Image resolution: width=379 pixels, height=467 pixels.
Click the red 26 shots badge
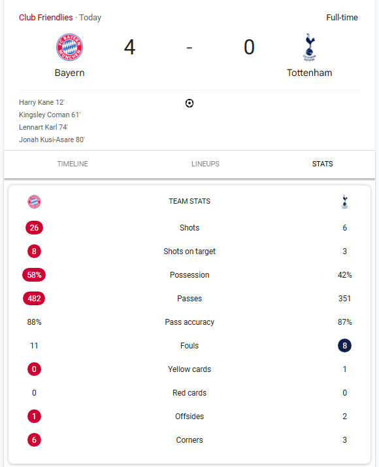[34, 227]
